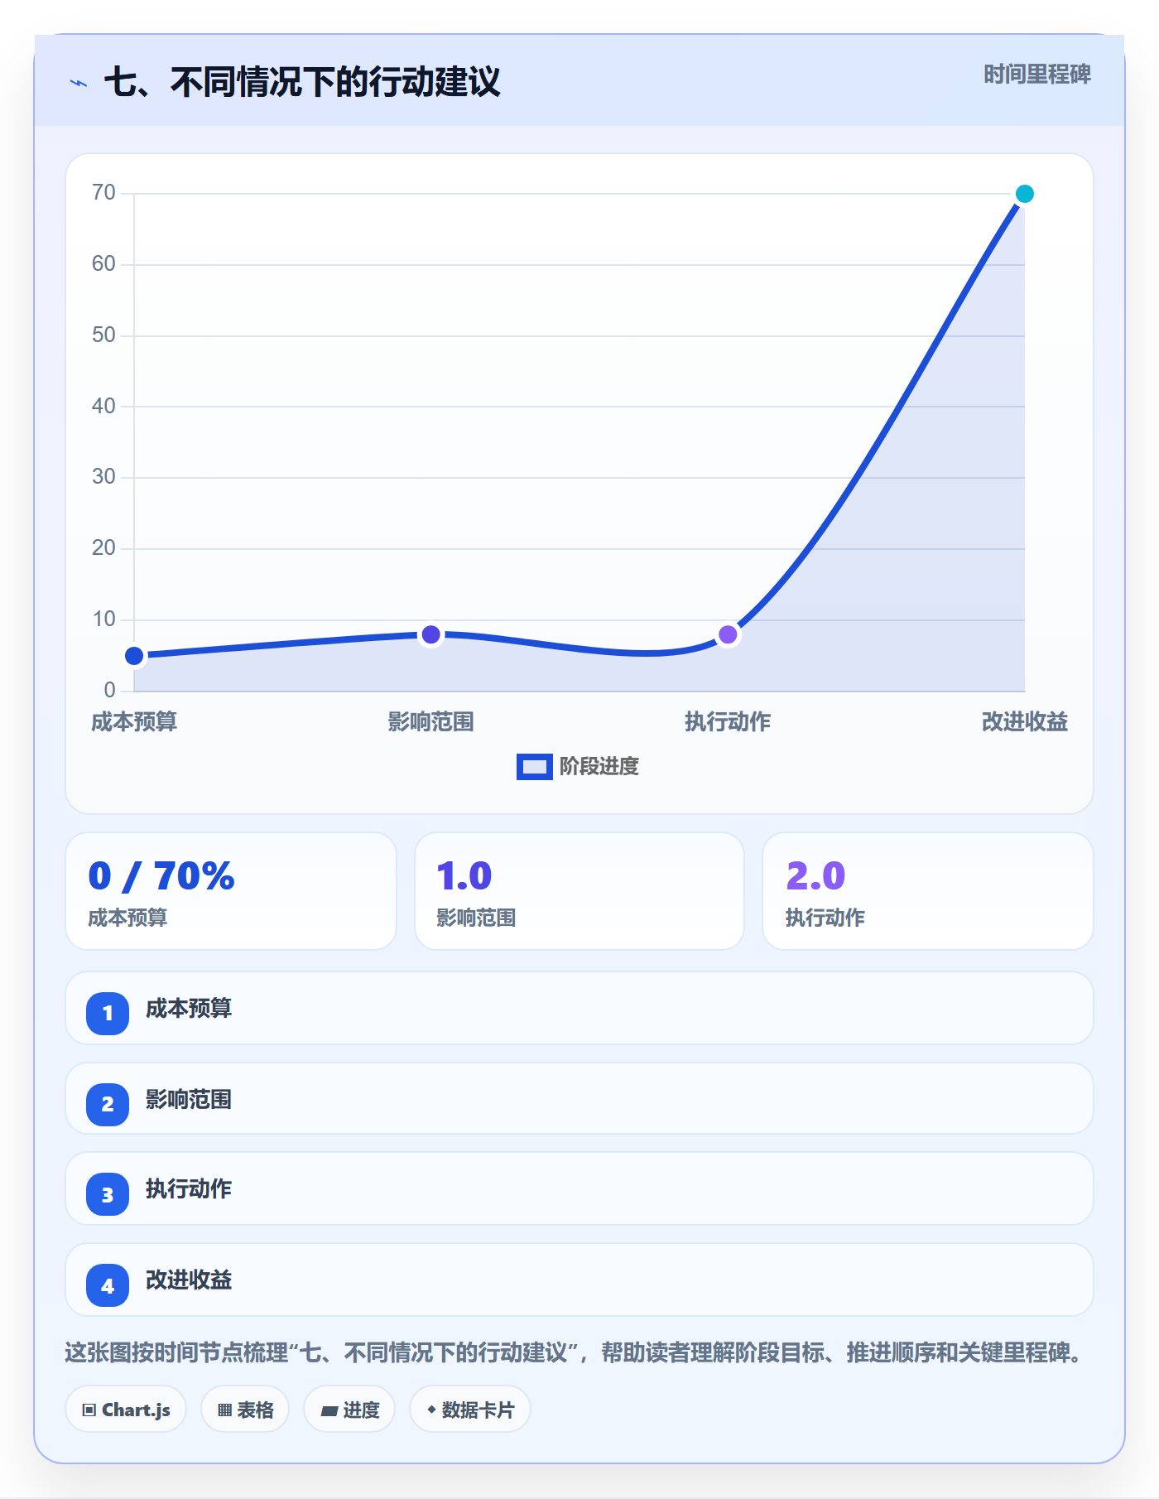Click the step 1 number badge
The height and width of the screenshot is (1499, 1159).
pyautogui.click(x=108, y=1013)
